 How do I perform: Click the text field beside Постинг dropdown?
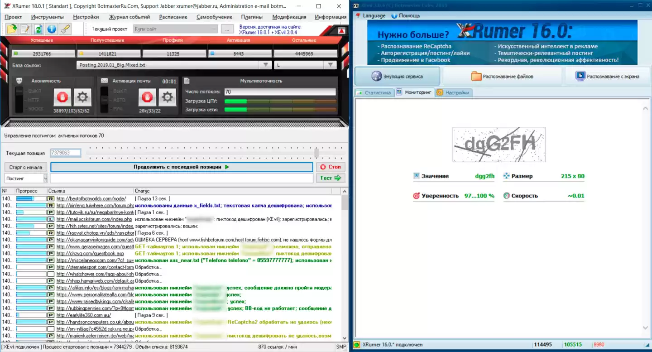click(x=182, y=178)
